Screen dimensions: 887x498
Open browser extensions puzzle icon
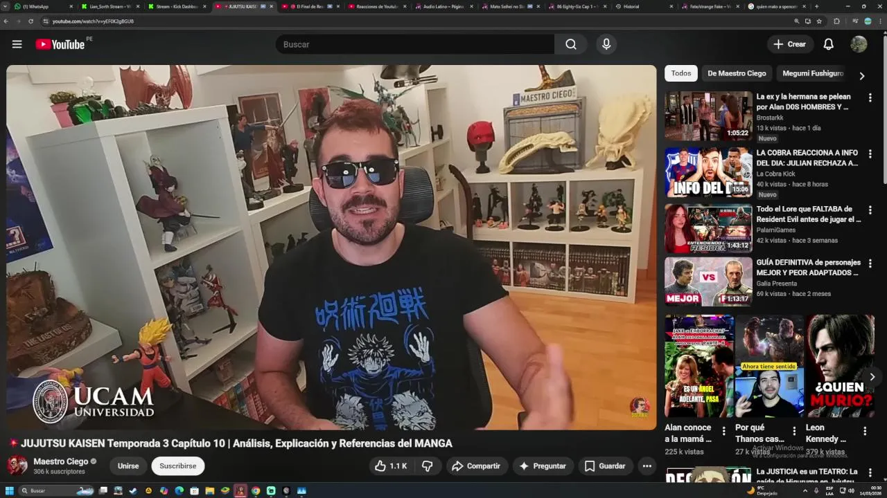tap(836, 21)
